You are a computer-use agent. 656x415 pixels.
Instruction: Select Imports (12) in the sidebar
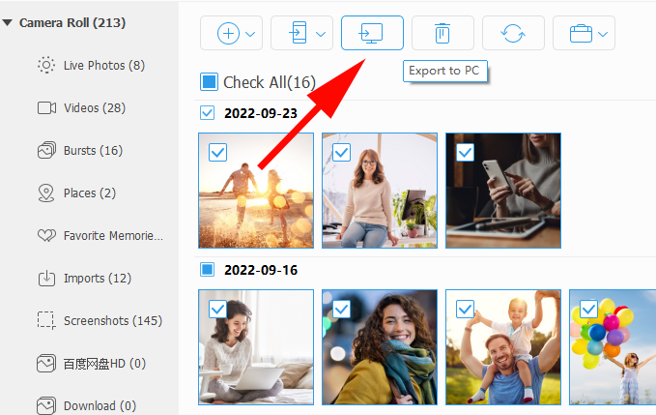(x=97, y=279)
